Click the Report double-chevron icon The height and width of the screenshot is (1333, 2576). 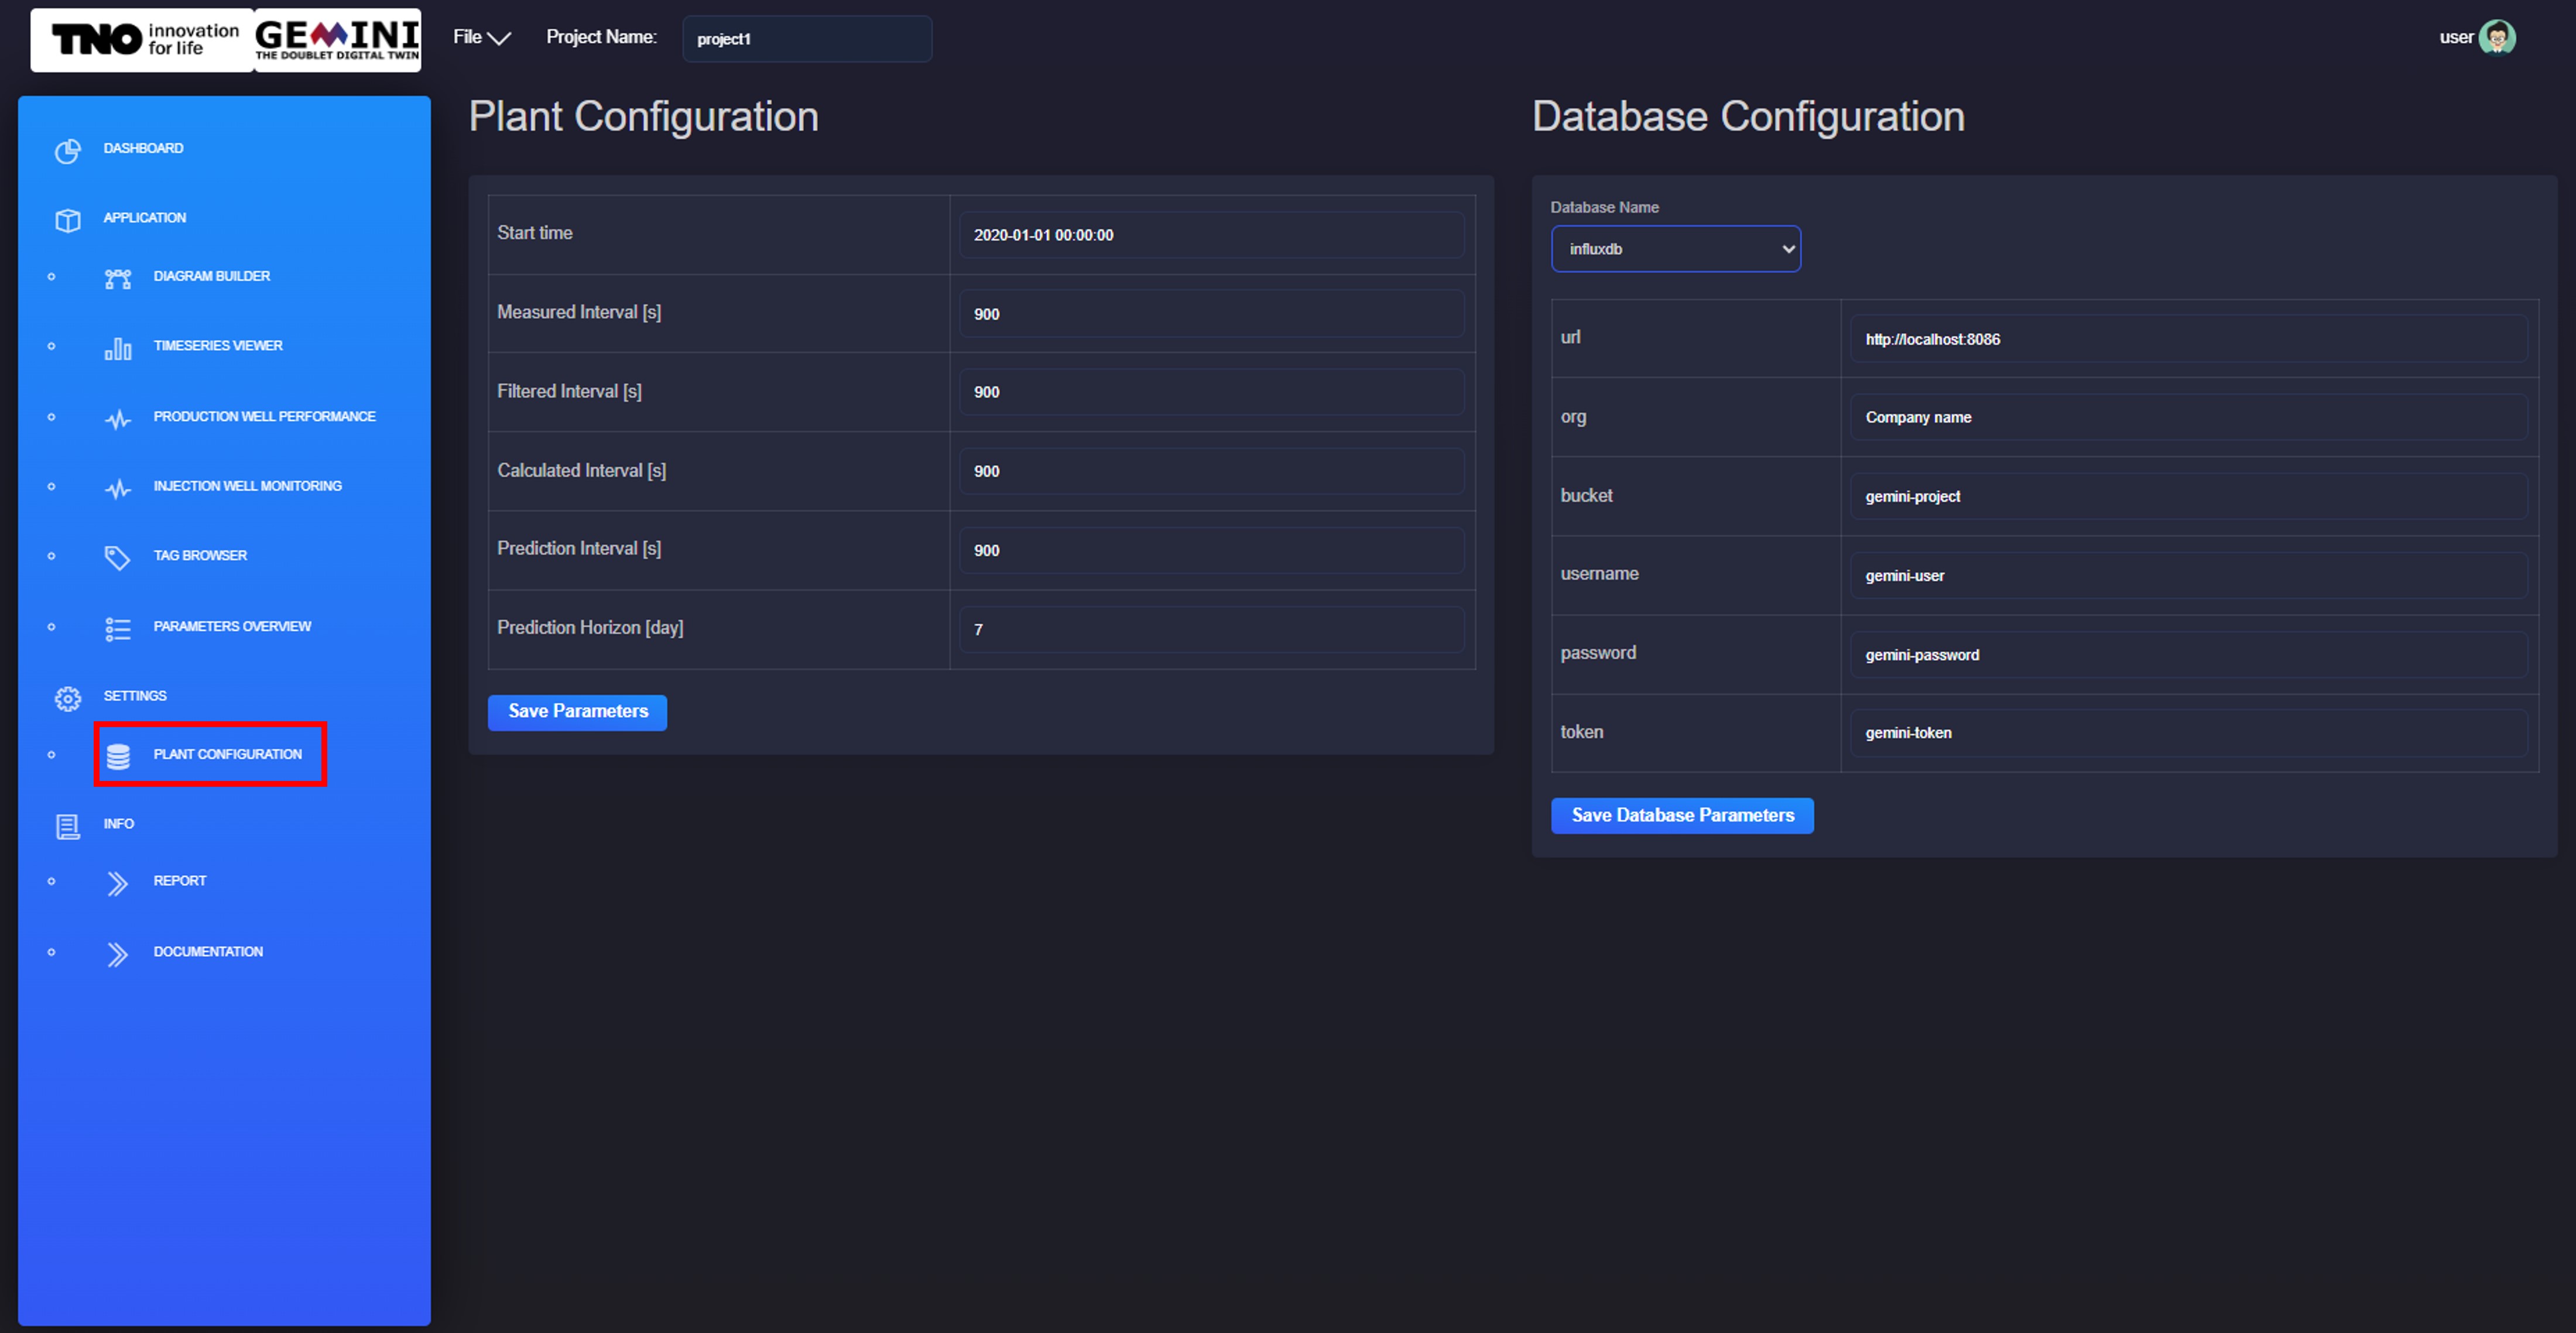(118, 883)
